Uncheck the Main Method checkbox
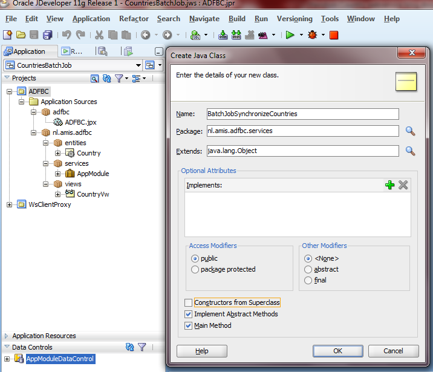The width and height of the screenshot is (433, 372). pos(189,325)
